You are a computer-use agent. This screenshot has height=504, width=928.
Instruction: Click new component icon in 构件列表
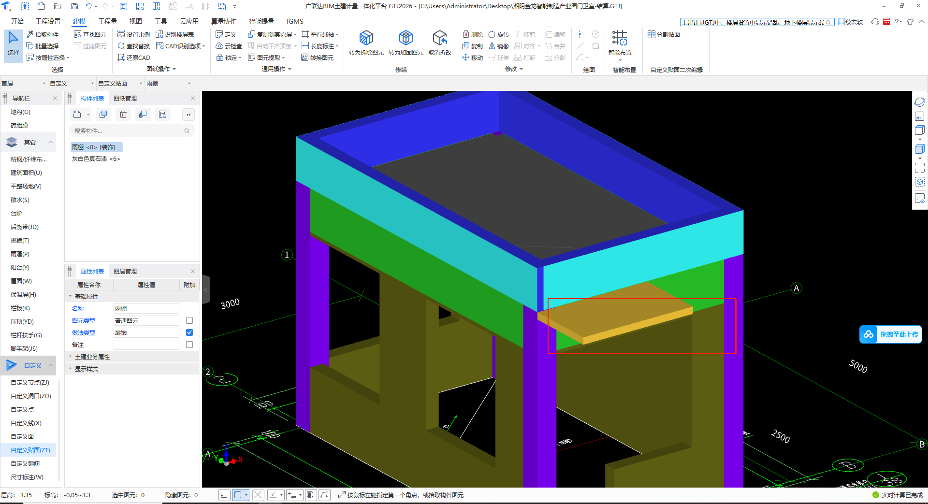(77, 115)
